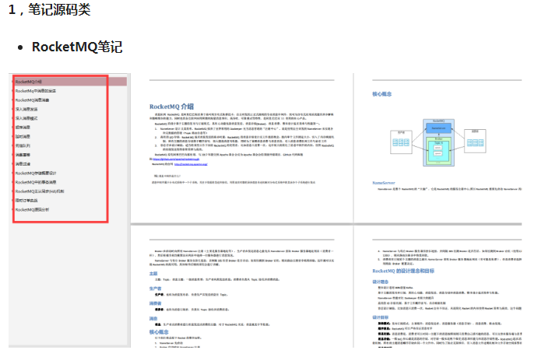This screenshot has width=552, height=357.
Task: Open the rocketmq.apache.org hyperlink
Action: (x=191, y=164)
